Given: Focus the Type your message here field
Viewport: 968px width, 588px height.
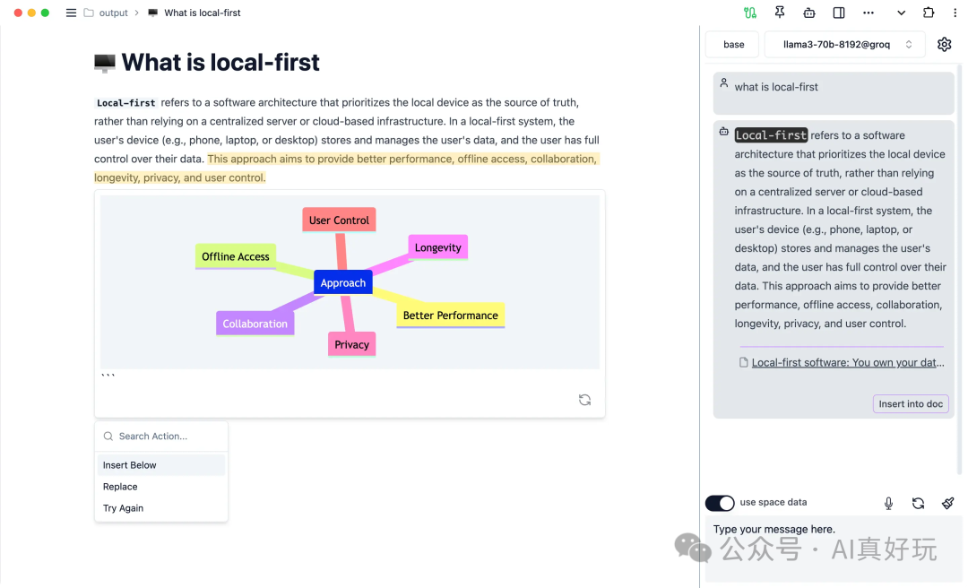Looking at the screenshot, I should point(834,549).
